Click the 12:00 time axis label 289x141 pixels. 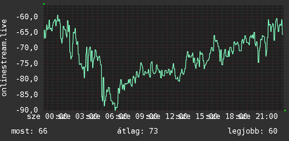point(176,116)
